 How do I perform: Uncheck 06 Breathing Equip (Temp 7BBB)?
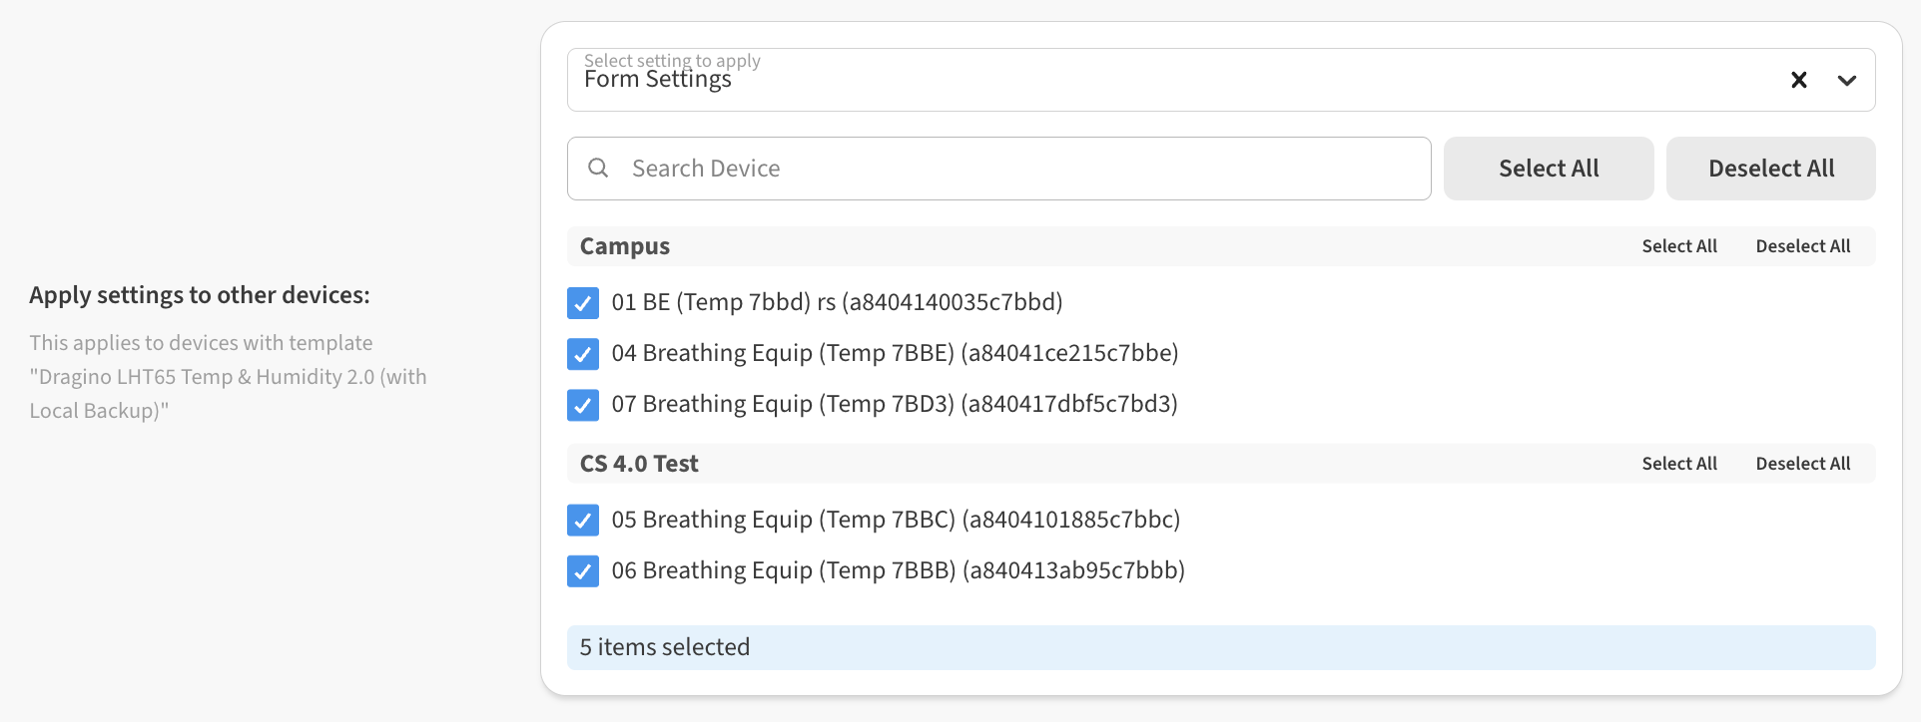[x=583, y=570]
